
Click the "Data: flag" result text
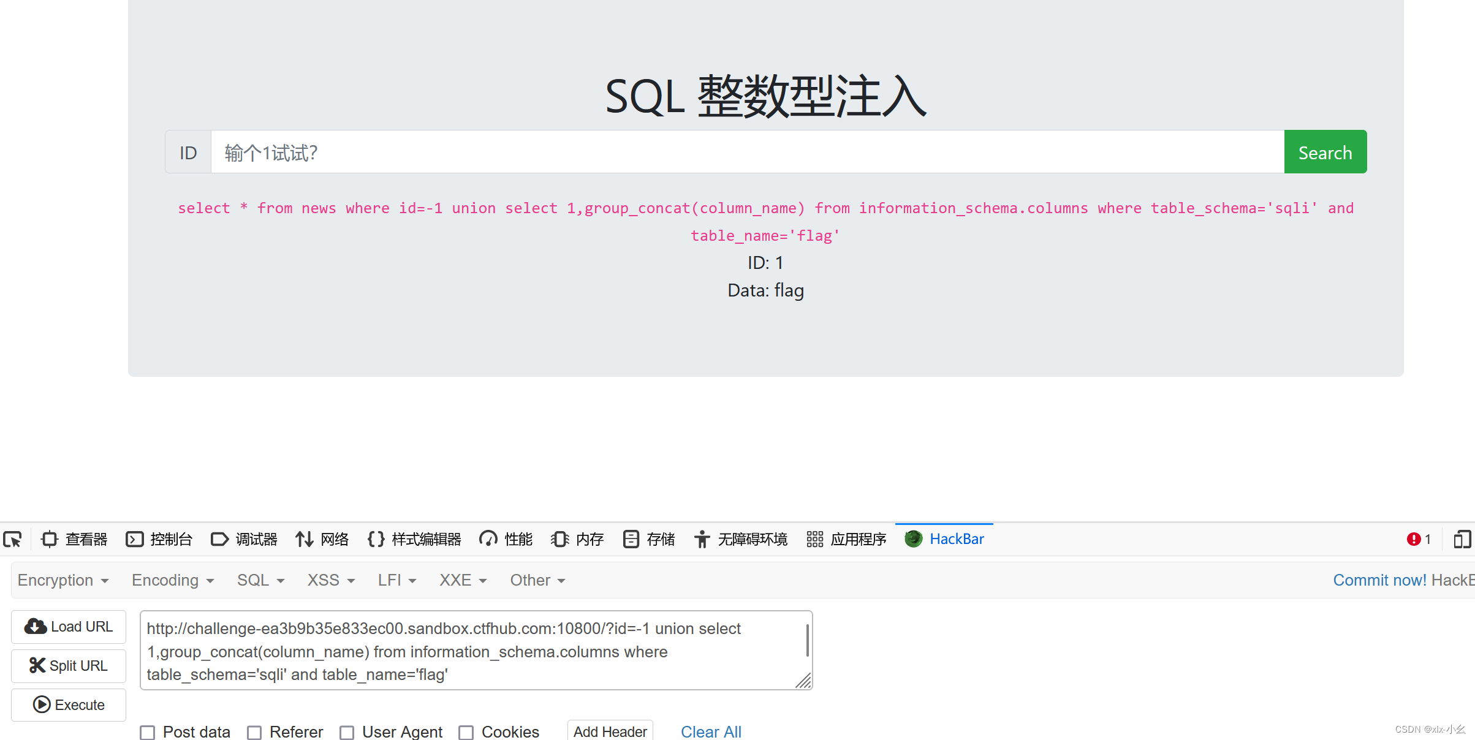coord(765,290)
